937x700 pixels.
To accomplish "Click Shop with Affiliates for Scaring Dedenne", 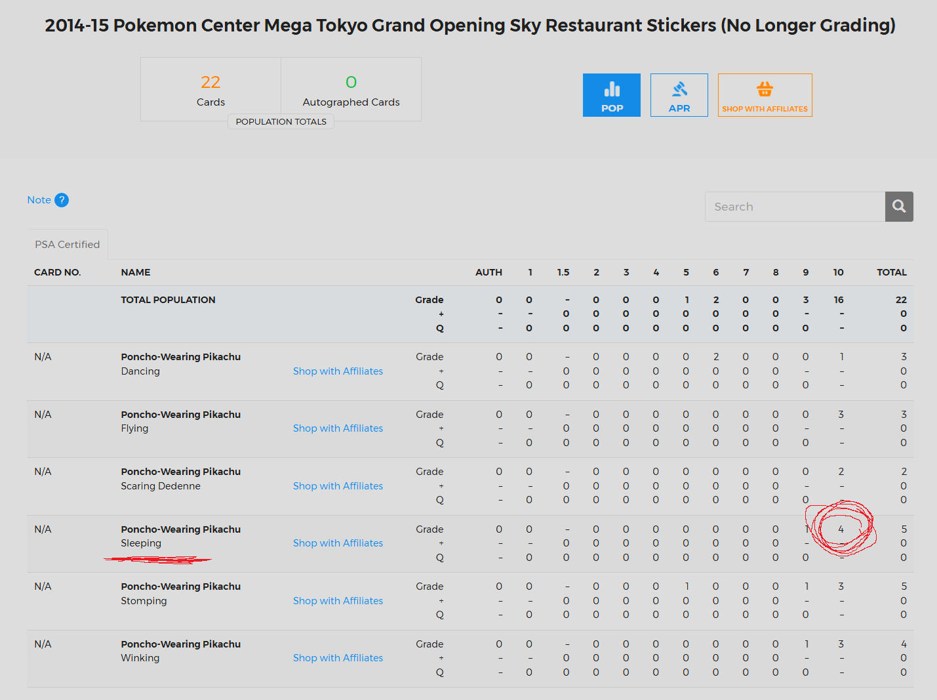I will click(x=338, y=486).
